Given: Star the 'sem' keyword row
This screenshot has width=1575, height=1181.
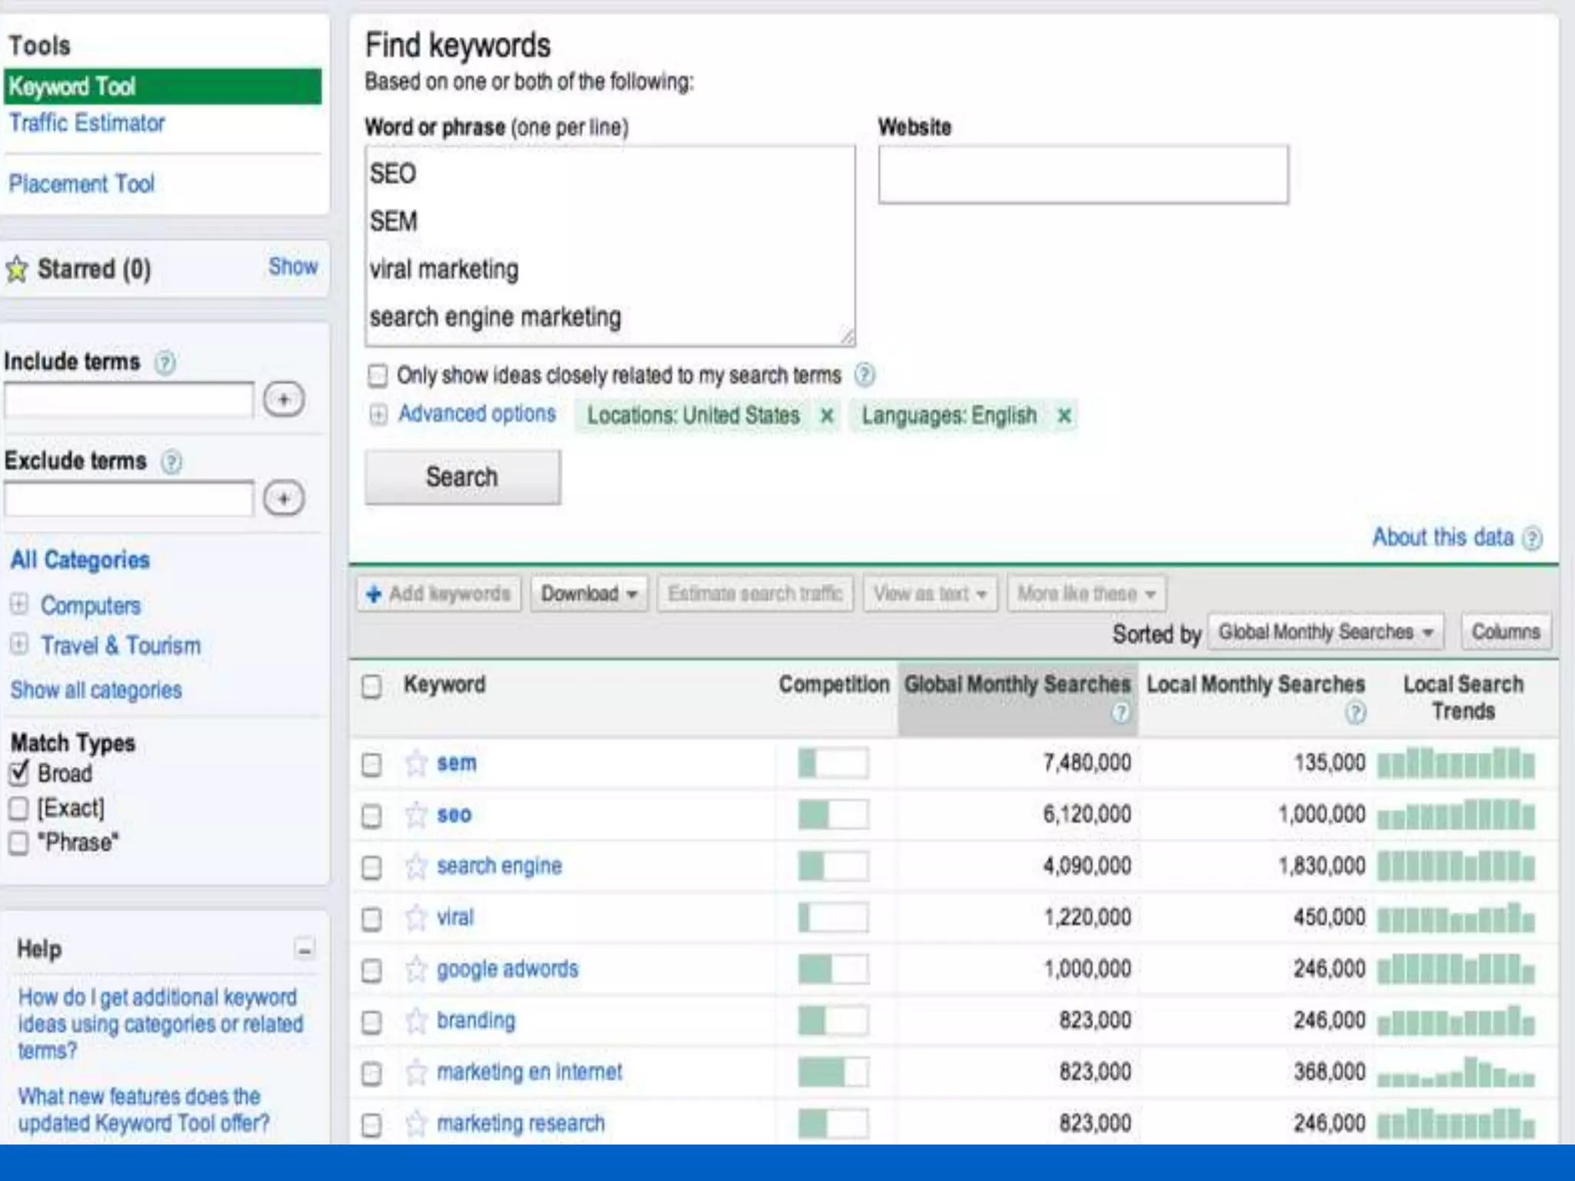Looking at the screenshot, I should pyautogui.click(x=416, y=763).
